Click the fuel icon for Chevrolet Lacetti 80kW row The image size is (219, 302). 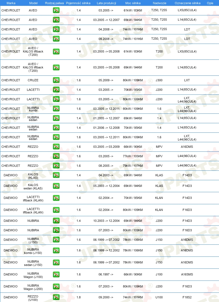(x=56, y=99)
